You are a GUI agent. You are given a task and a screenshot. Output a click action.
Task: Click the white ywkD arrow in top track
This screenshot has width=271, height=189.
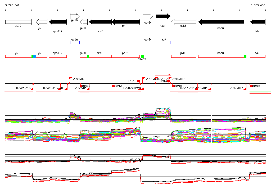[148, 16]
